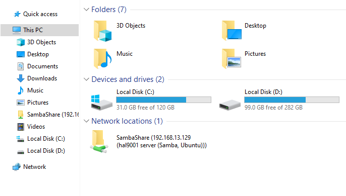Click the Network icon in the sidebar
Image resolution: width=346 pixels, height=196 pixels.
pos(17,167)
